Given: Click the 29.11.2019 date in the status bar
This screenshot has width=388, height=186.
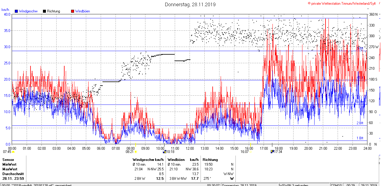Looking at the screenshot, I should pyautogui.click(x=369, y=185).
